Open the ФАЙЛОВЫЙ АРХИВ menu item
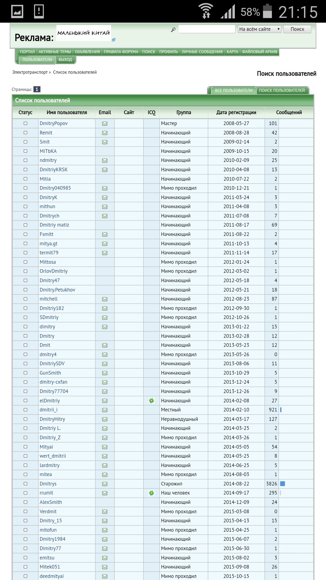The height and width of the screenshot is (580, 326). click(x=260, y=52)
